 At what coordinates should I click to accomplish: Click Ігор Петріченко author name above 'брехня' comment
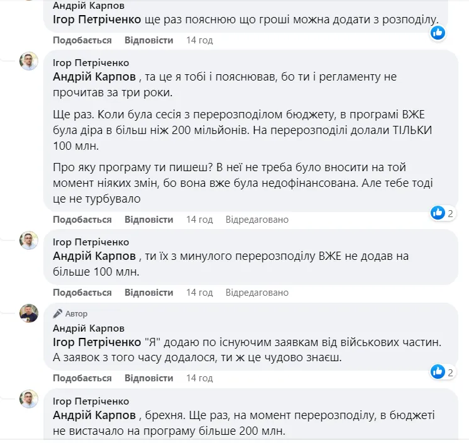point(91,401)
